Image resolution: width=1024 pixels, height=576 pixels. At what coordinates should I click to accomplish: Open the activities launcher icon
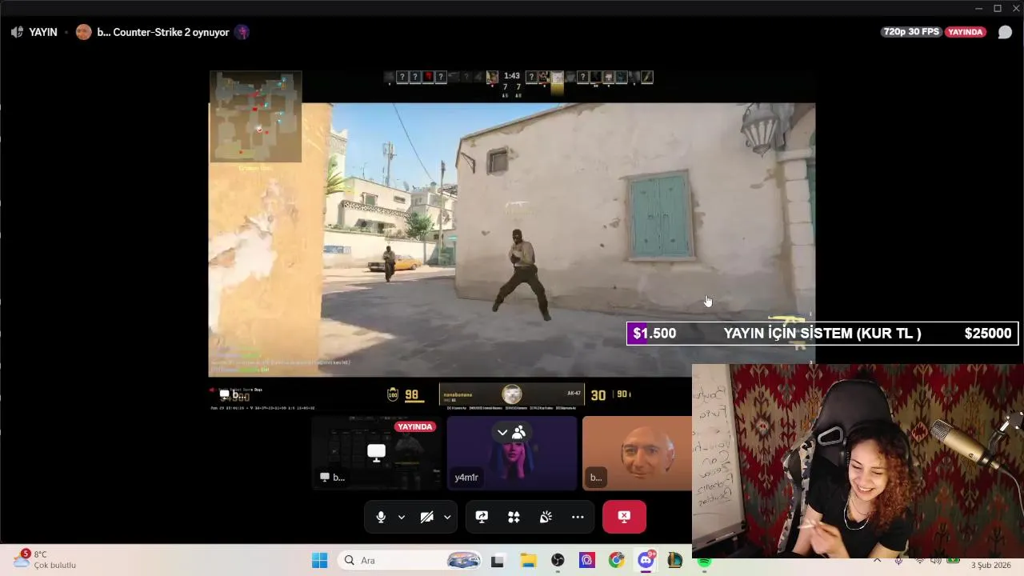pos(514,517)
